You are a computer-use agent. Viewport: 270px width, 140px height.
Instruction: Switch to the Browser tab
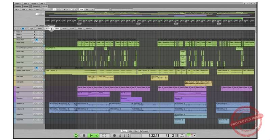coord(26,6)
